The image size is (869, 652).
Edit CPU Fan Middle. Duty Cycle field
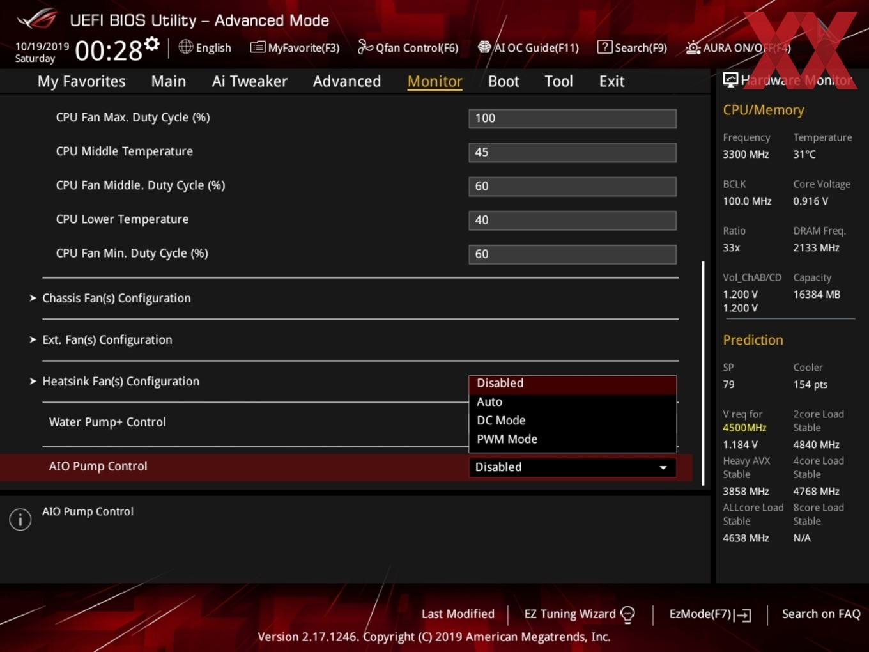click(573, 186)
